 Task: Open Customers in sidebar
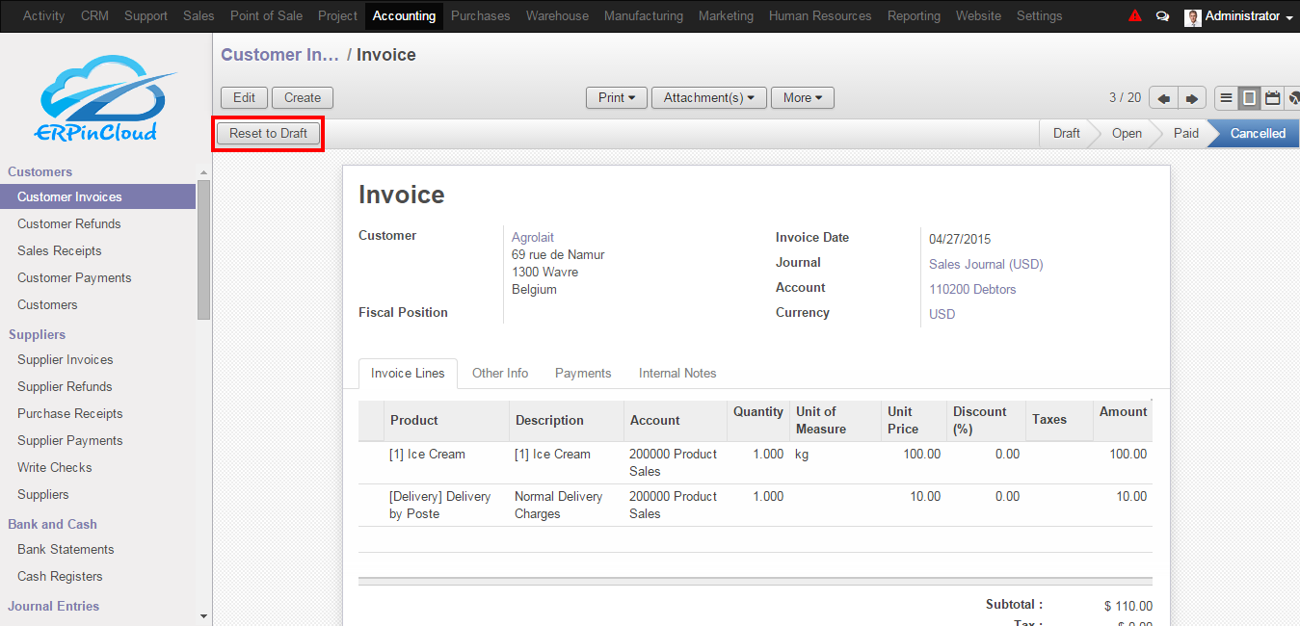[97, 305]
